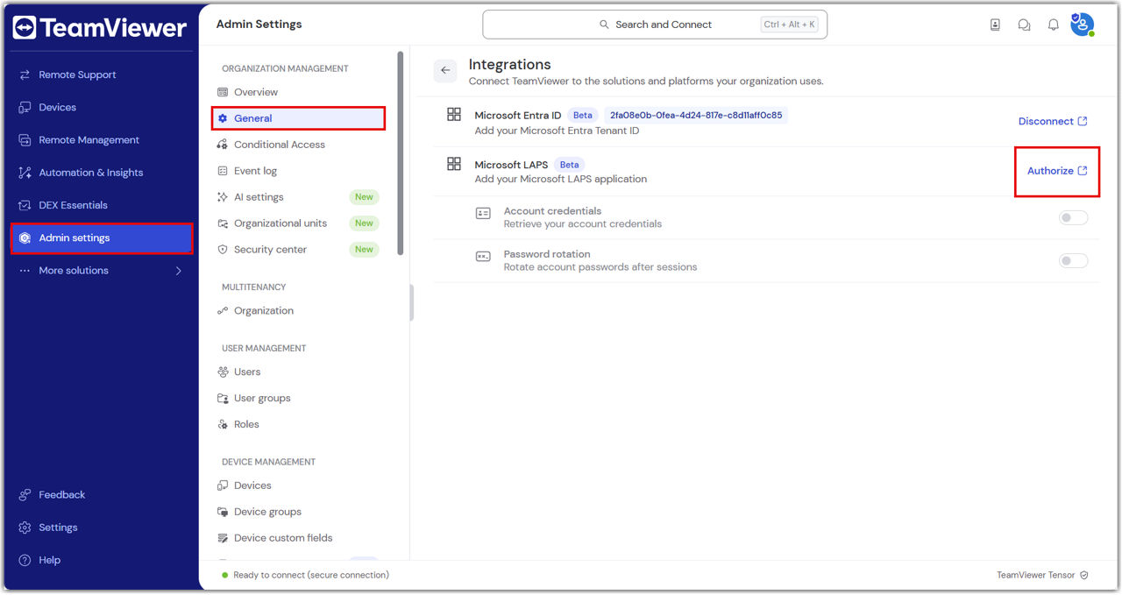Enable the Account credentials toggle
This screenshot has height=595, width=1122.
click(x=1073, y=217)
